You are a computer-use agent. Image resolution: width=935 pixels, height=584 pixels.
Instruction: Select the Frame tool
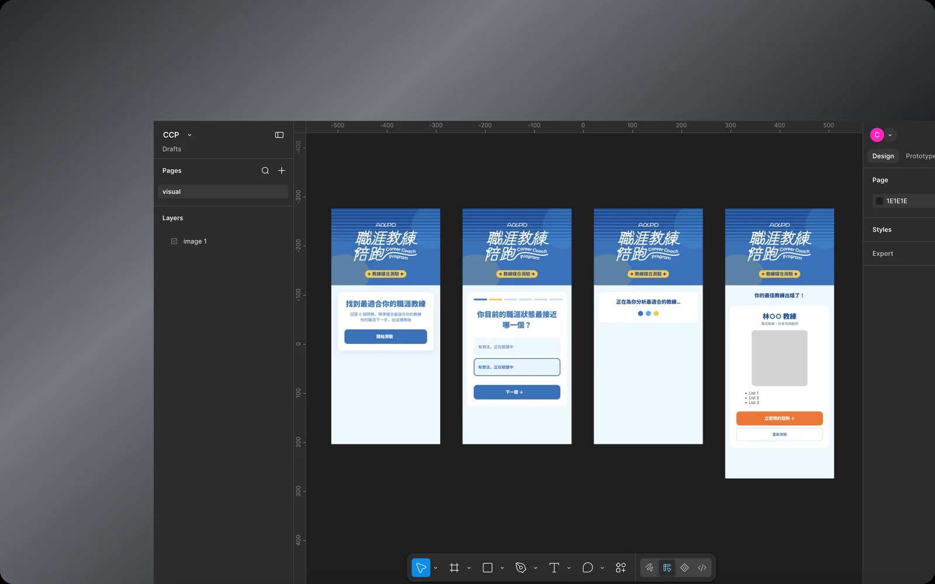coord(454,568)
